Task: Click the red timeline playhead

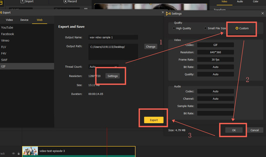Action: click(x=107, y=142)
